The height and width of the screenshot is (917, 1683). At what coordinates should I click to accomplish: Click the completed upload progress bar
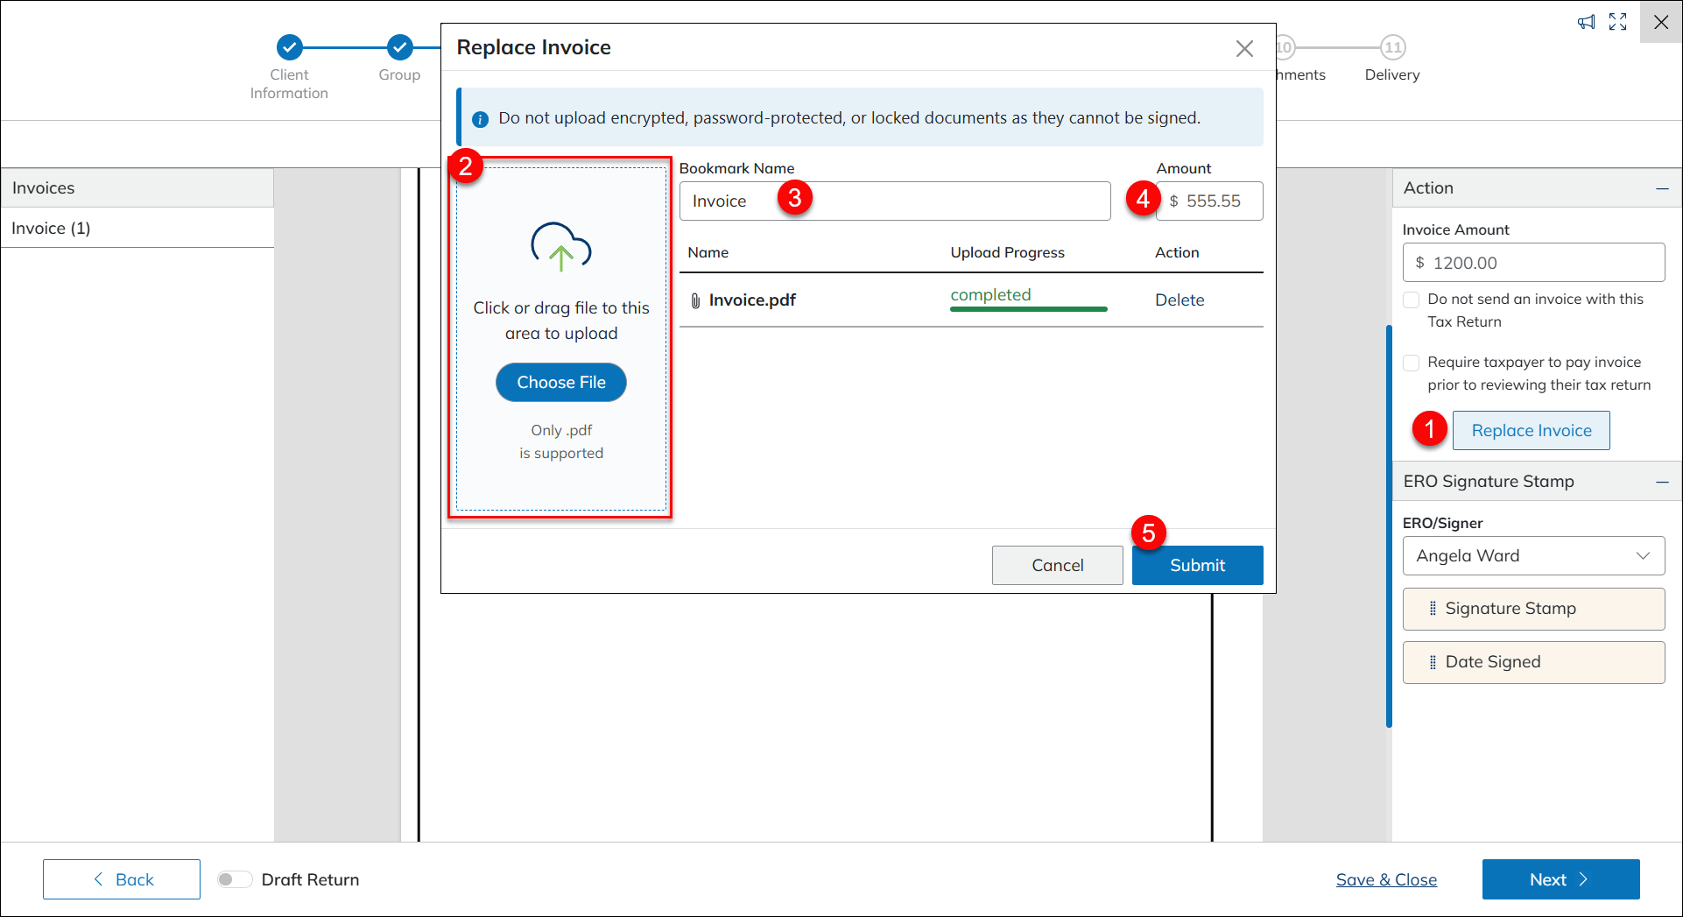1028,308
